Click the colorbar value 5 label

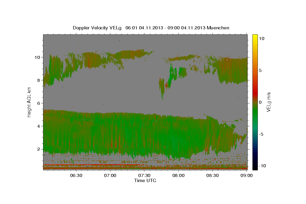pos(260,70)
